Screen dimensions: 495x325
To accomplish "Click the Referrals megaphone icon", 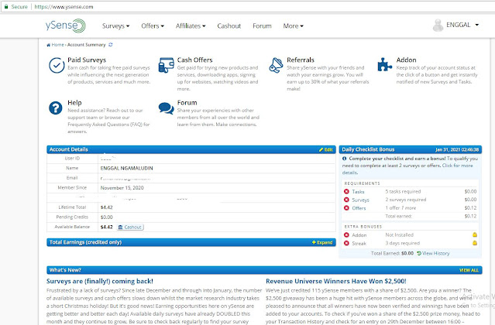I will [276, 65].
